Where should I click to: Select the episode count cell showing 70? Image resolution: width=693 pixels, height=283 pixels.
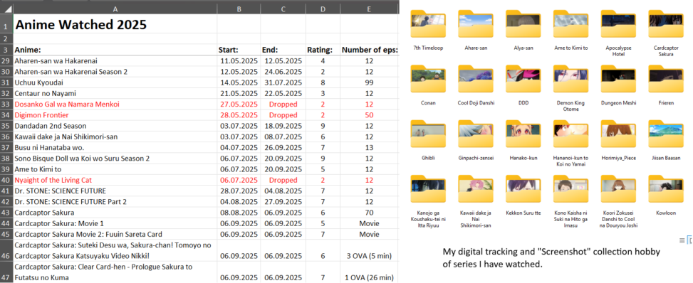coord(369,213)
